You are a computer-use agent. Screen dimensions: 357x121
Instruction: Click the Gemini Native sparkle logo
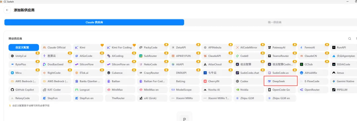pyautogui.click(x=334, y=81)
